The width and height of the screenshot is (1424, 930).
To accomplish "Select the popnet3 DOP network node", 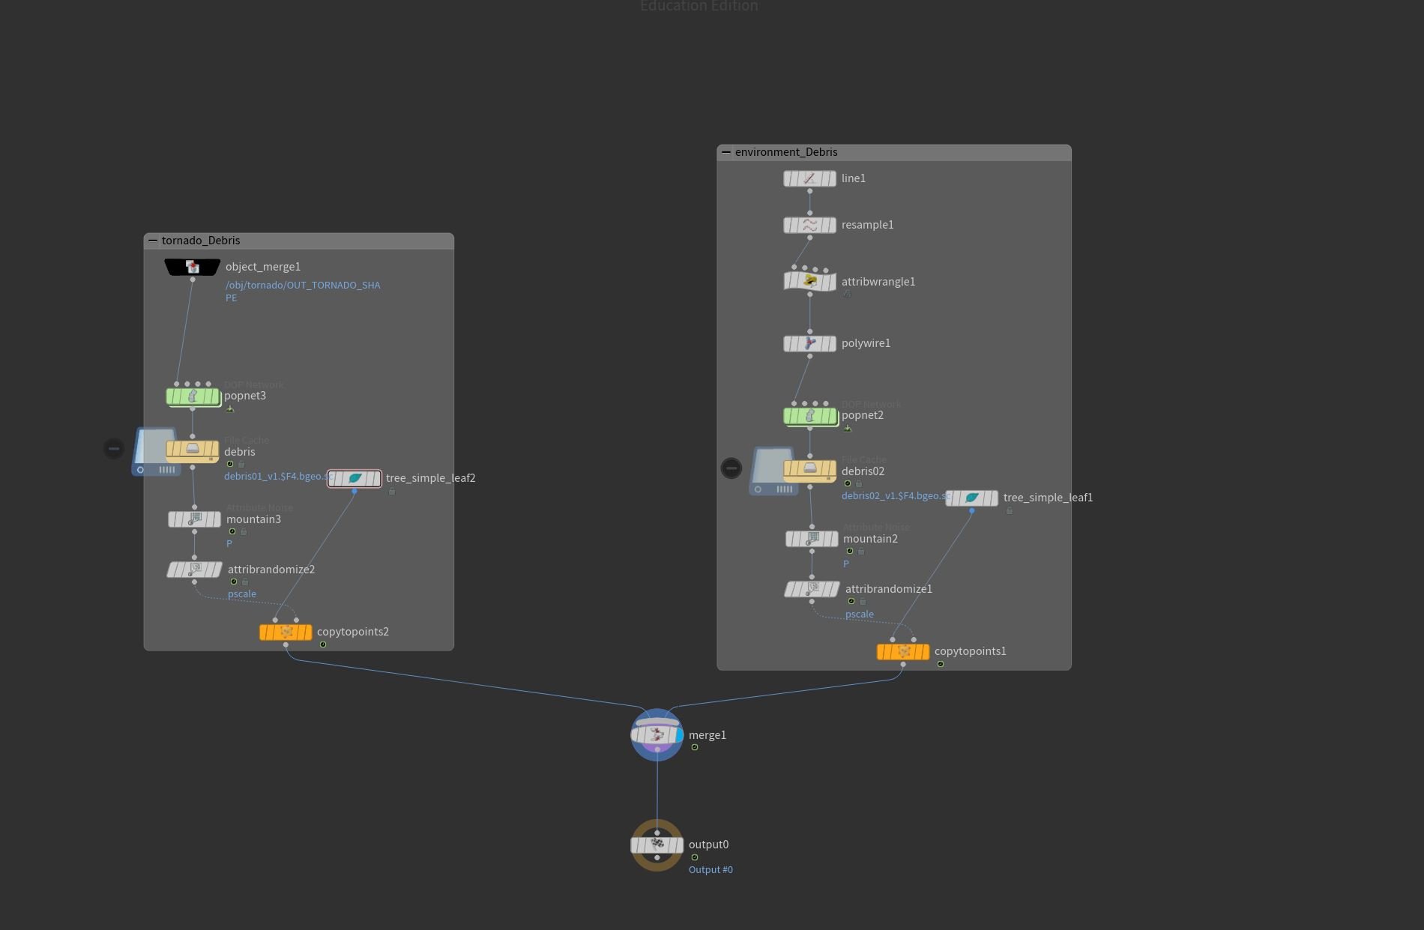I will pos(193,396).
